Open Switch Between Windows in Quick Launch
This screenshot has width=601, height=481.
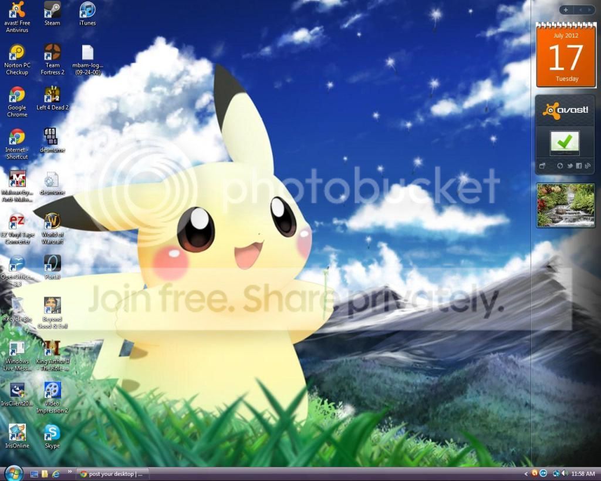point(45,474)
